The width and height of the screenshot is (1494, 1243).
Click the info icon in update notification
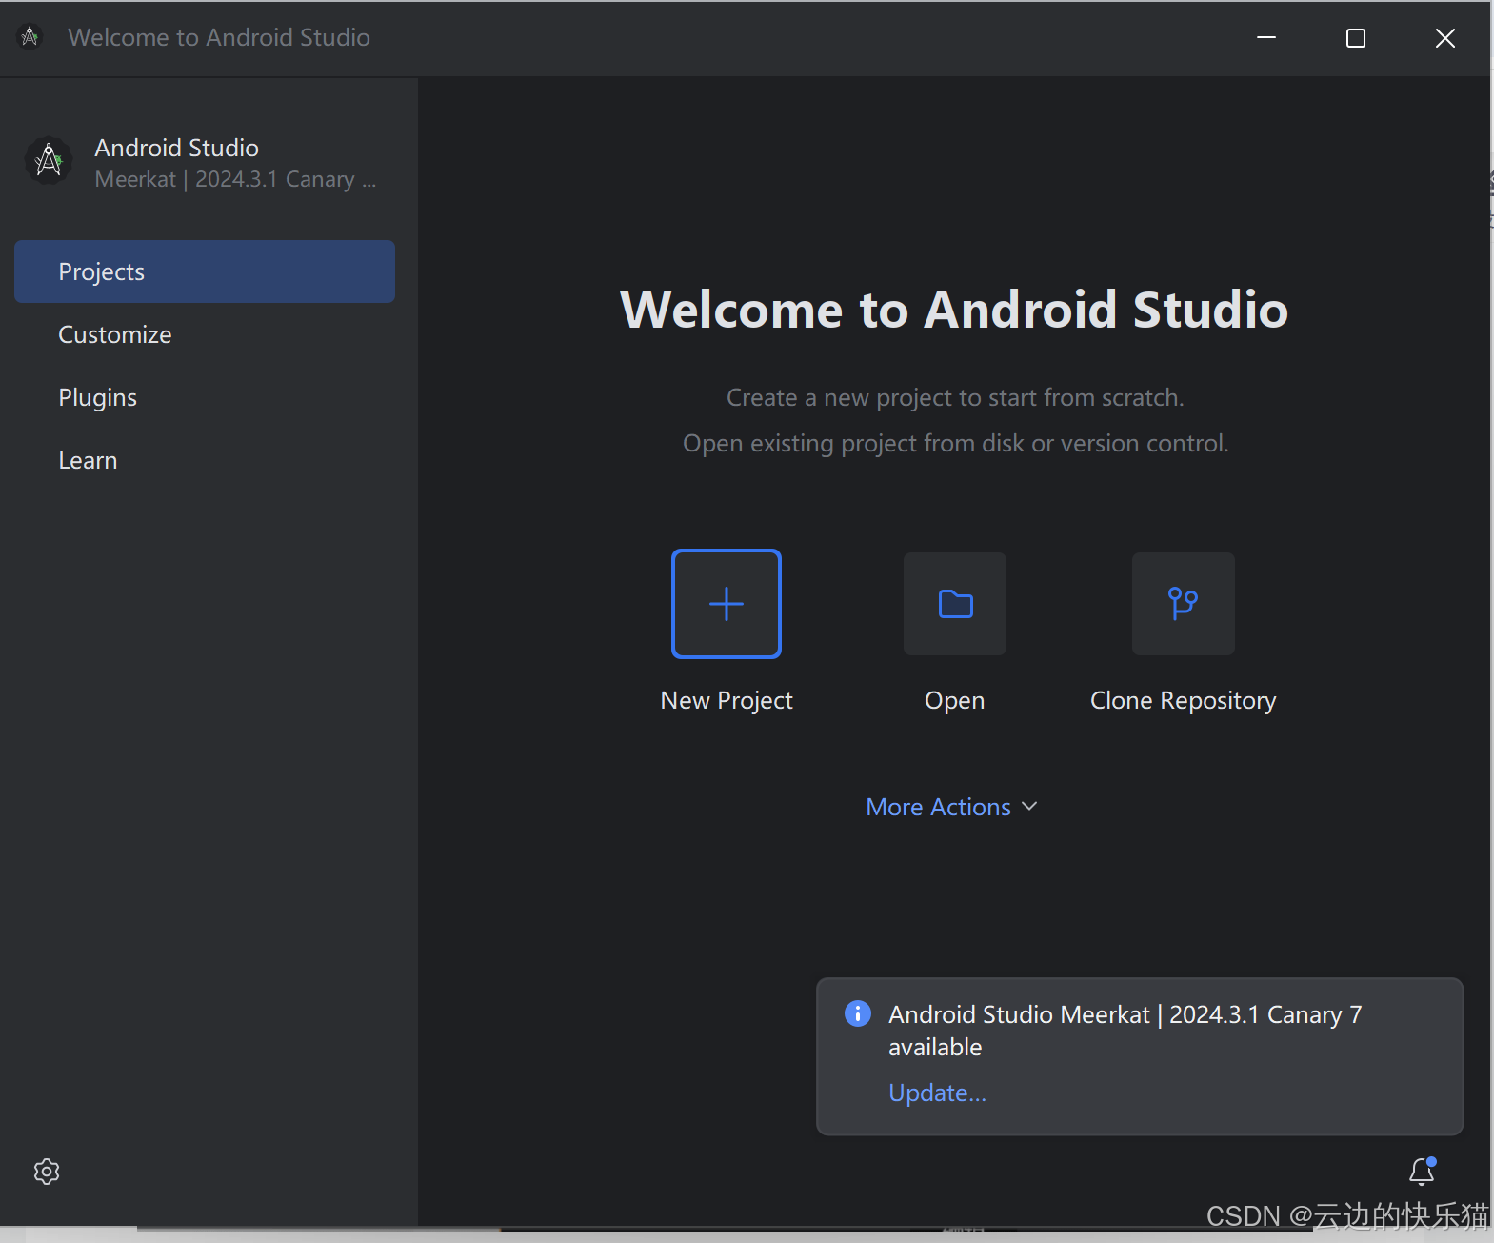pos(858,1013)
